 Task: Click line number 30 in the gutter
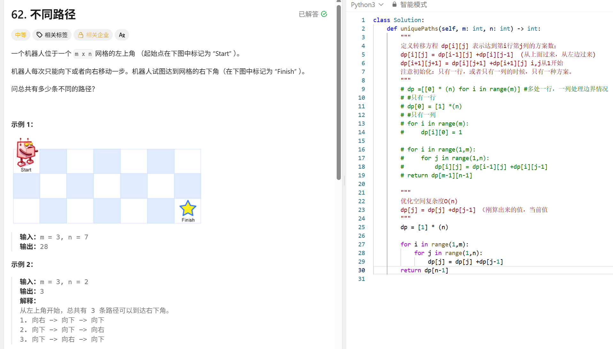pos(361,270)
